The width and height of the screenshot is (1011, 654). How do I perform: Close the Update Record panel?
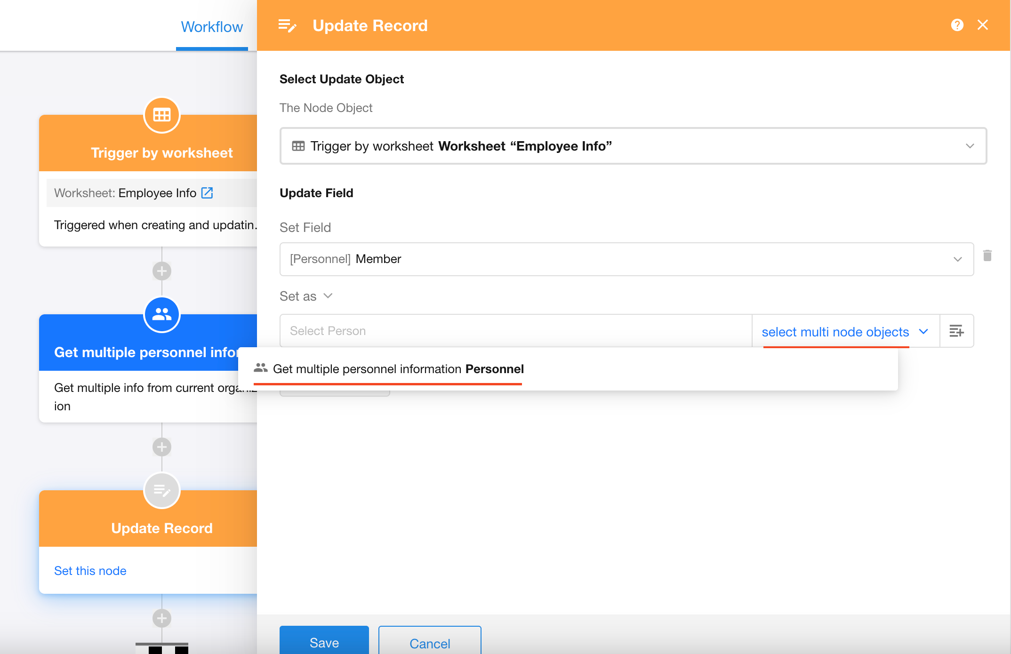(983, 25)
